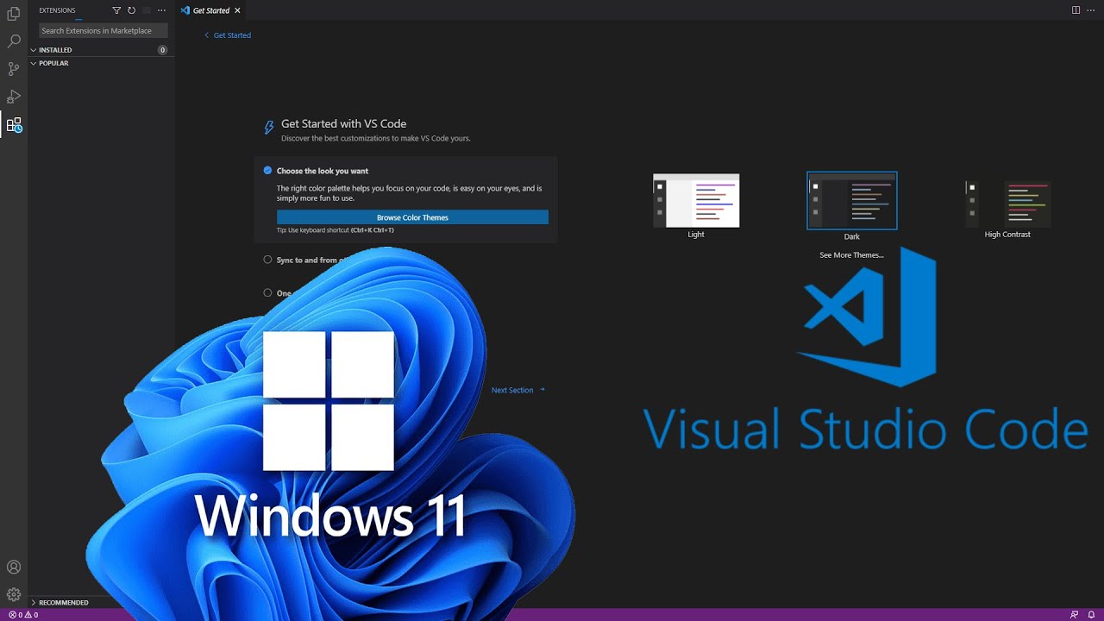Split the editor to the right
The image size is (1104, 621).
(1076, 10)
